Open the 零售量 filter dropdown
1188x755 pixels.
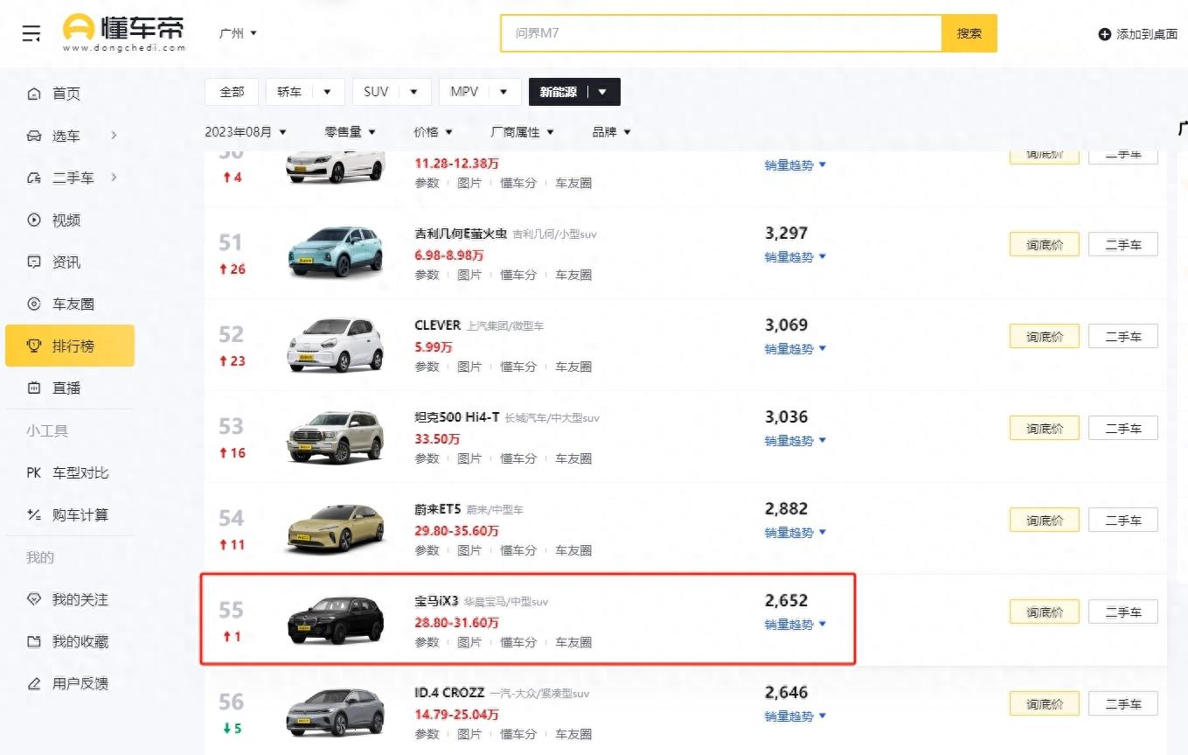tap(350, 131)
